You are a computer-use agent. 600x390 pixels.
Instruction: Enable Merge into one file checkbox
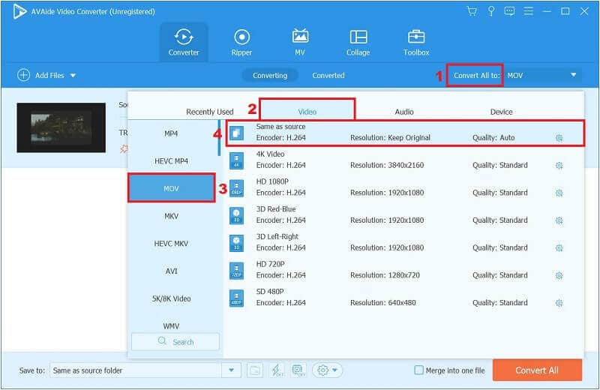tap(419, 370)
